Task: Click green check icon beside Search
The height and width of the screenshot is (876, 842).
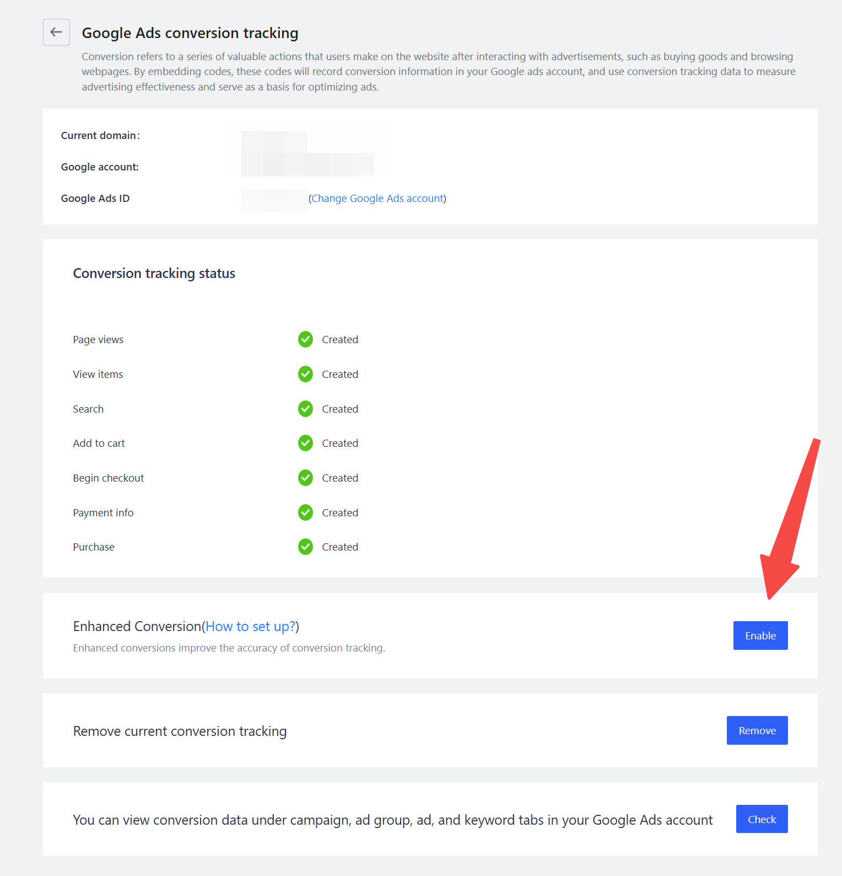Action: pyautogui.click(x=305, y=409)
